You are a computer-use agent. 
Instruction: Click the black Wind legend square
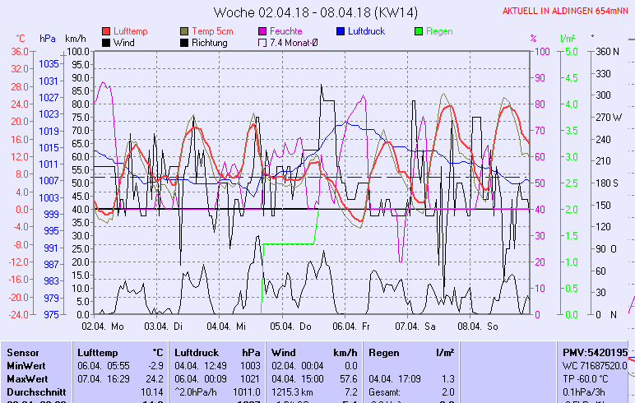107,43
